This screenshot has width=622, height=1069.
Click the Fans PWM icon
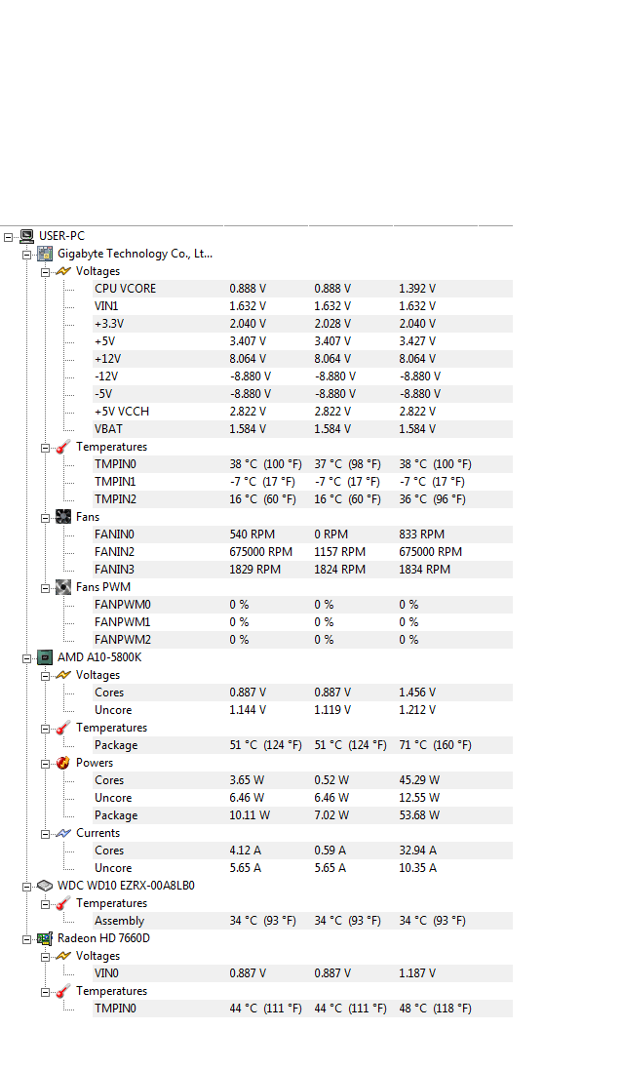(x=63, y=587)
